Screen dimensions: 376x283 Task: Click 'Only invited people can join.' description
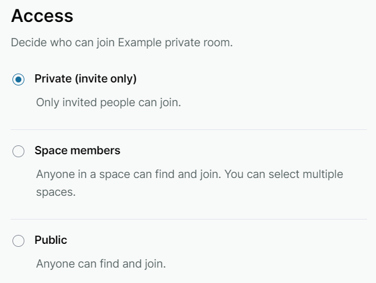(108, 102)
